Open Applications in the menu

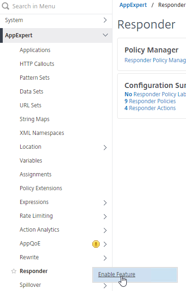click(x=35, y=50)
